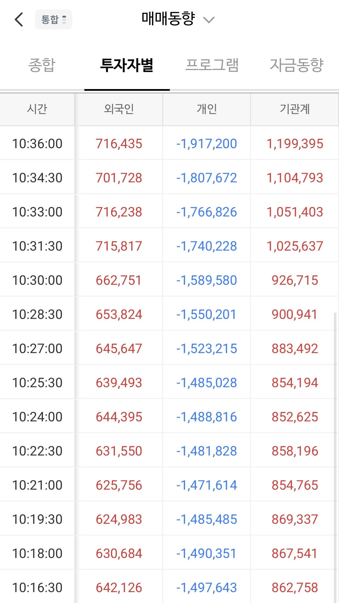The height and width of the screenshot is (603, 339).
Task: Click the vertical scrollbar on right edge
Action: (335, 457)
